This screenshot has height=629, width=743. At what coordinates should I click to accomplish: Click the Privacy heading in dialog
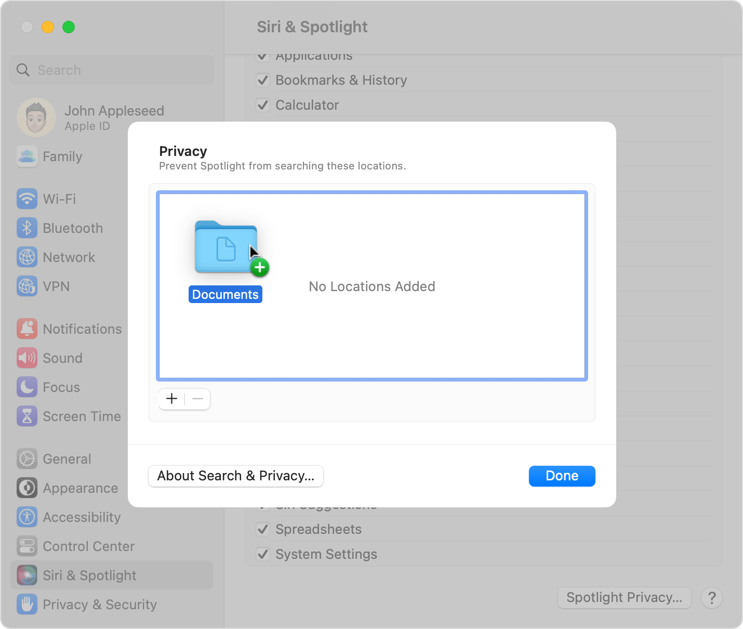(183, 151)
